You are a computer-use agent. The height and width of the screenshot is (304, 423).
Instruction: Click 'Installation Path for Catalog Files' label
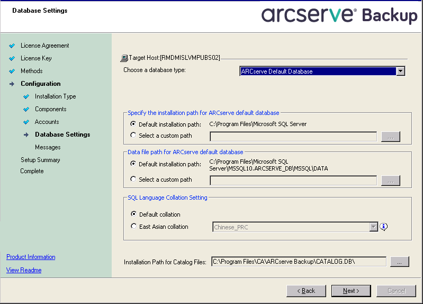pos(165,262)
